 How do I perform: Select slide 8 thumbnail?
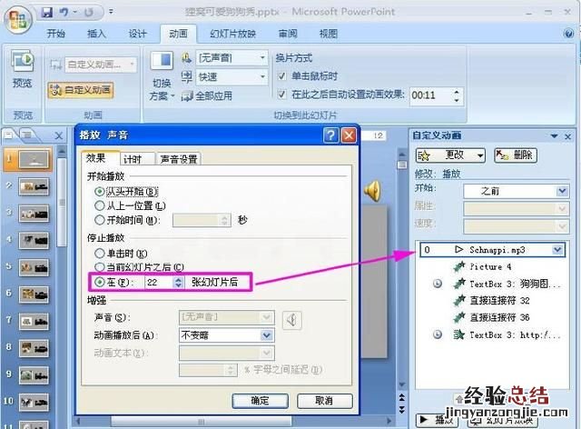[x=34, y=348]
